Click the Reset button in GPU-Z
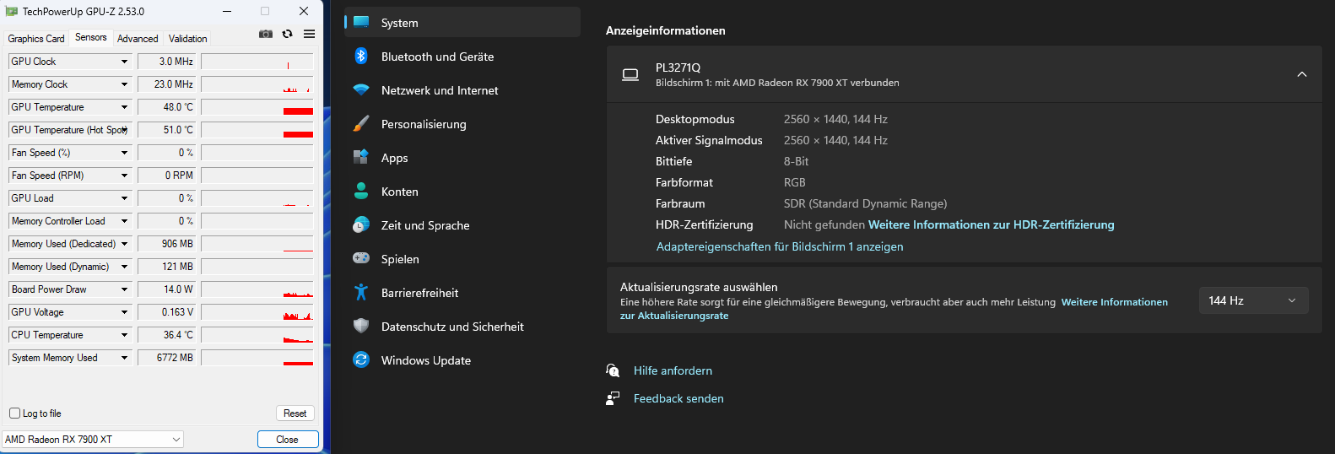Screen dimensions: 1335x454 point(295,413)
